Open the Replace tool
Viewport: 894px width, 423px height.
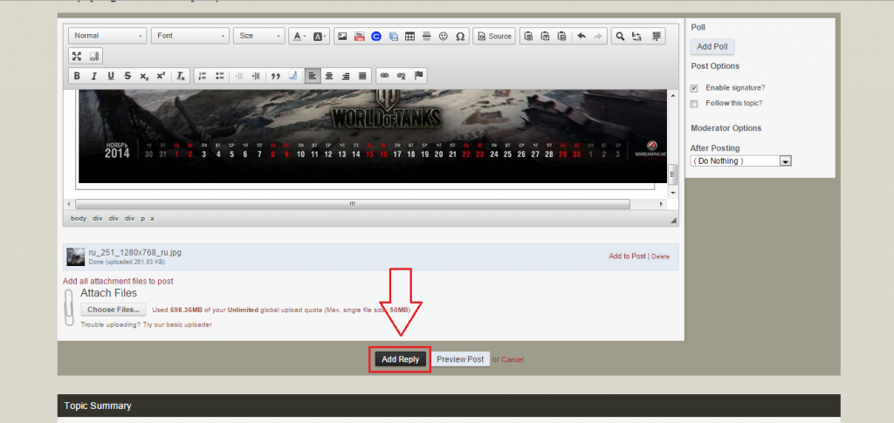(x=636, y=36)
